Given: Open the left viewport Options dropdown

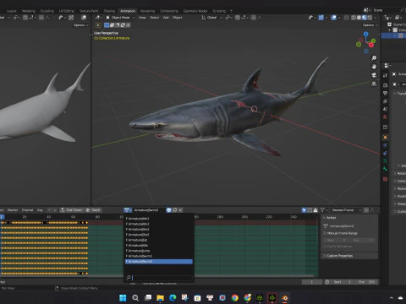Looking at the screenshot, I should coord(80,25).
